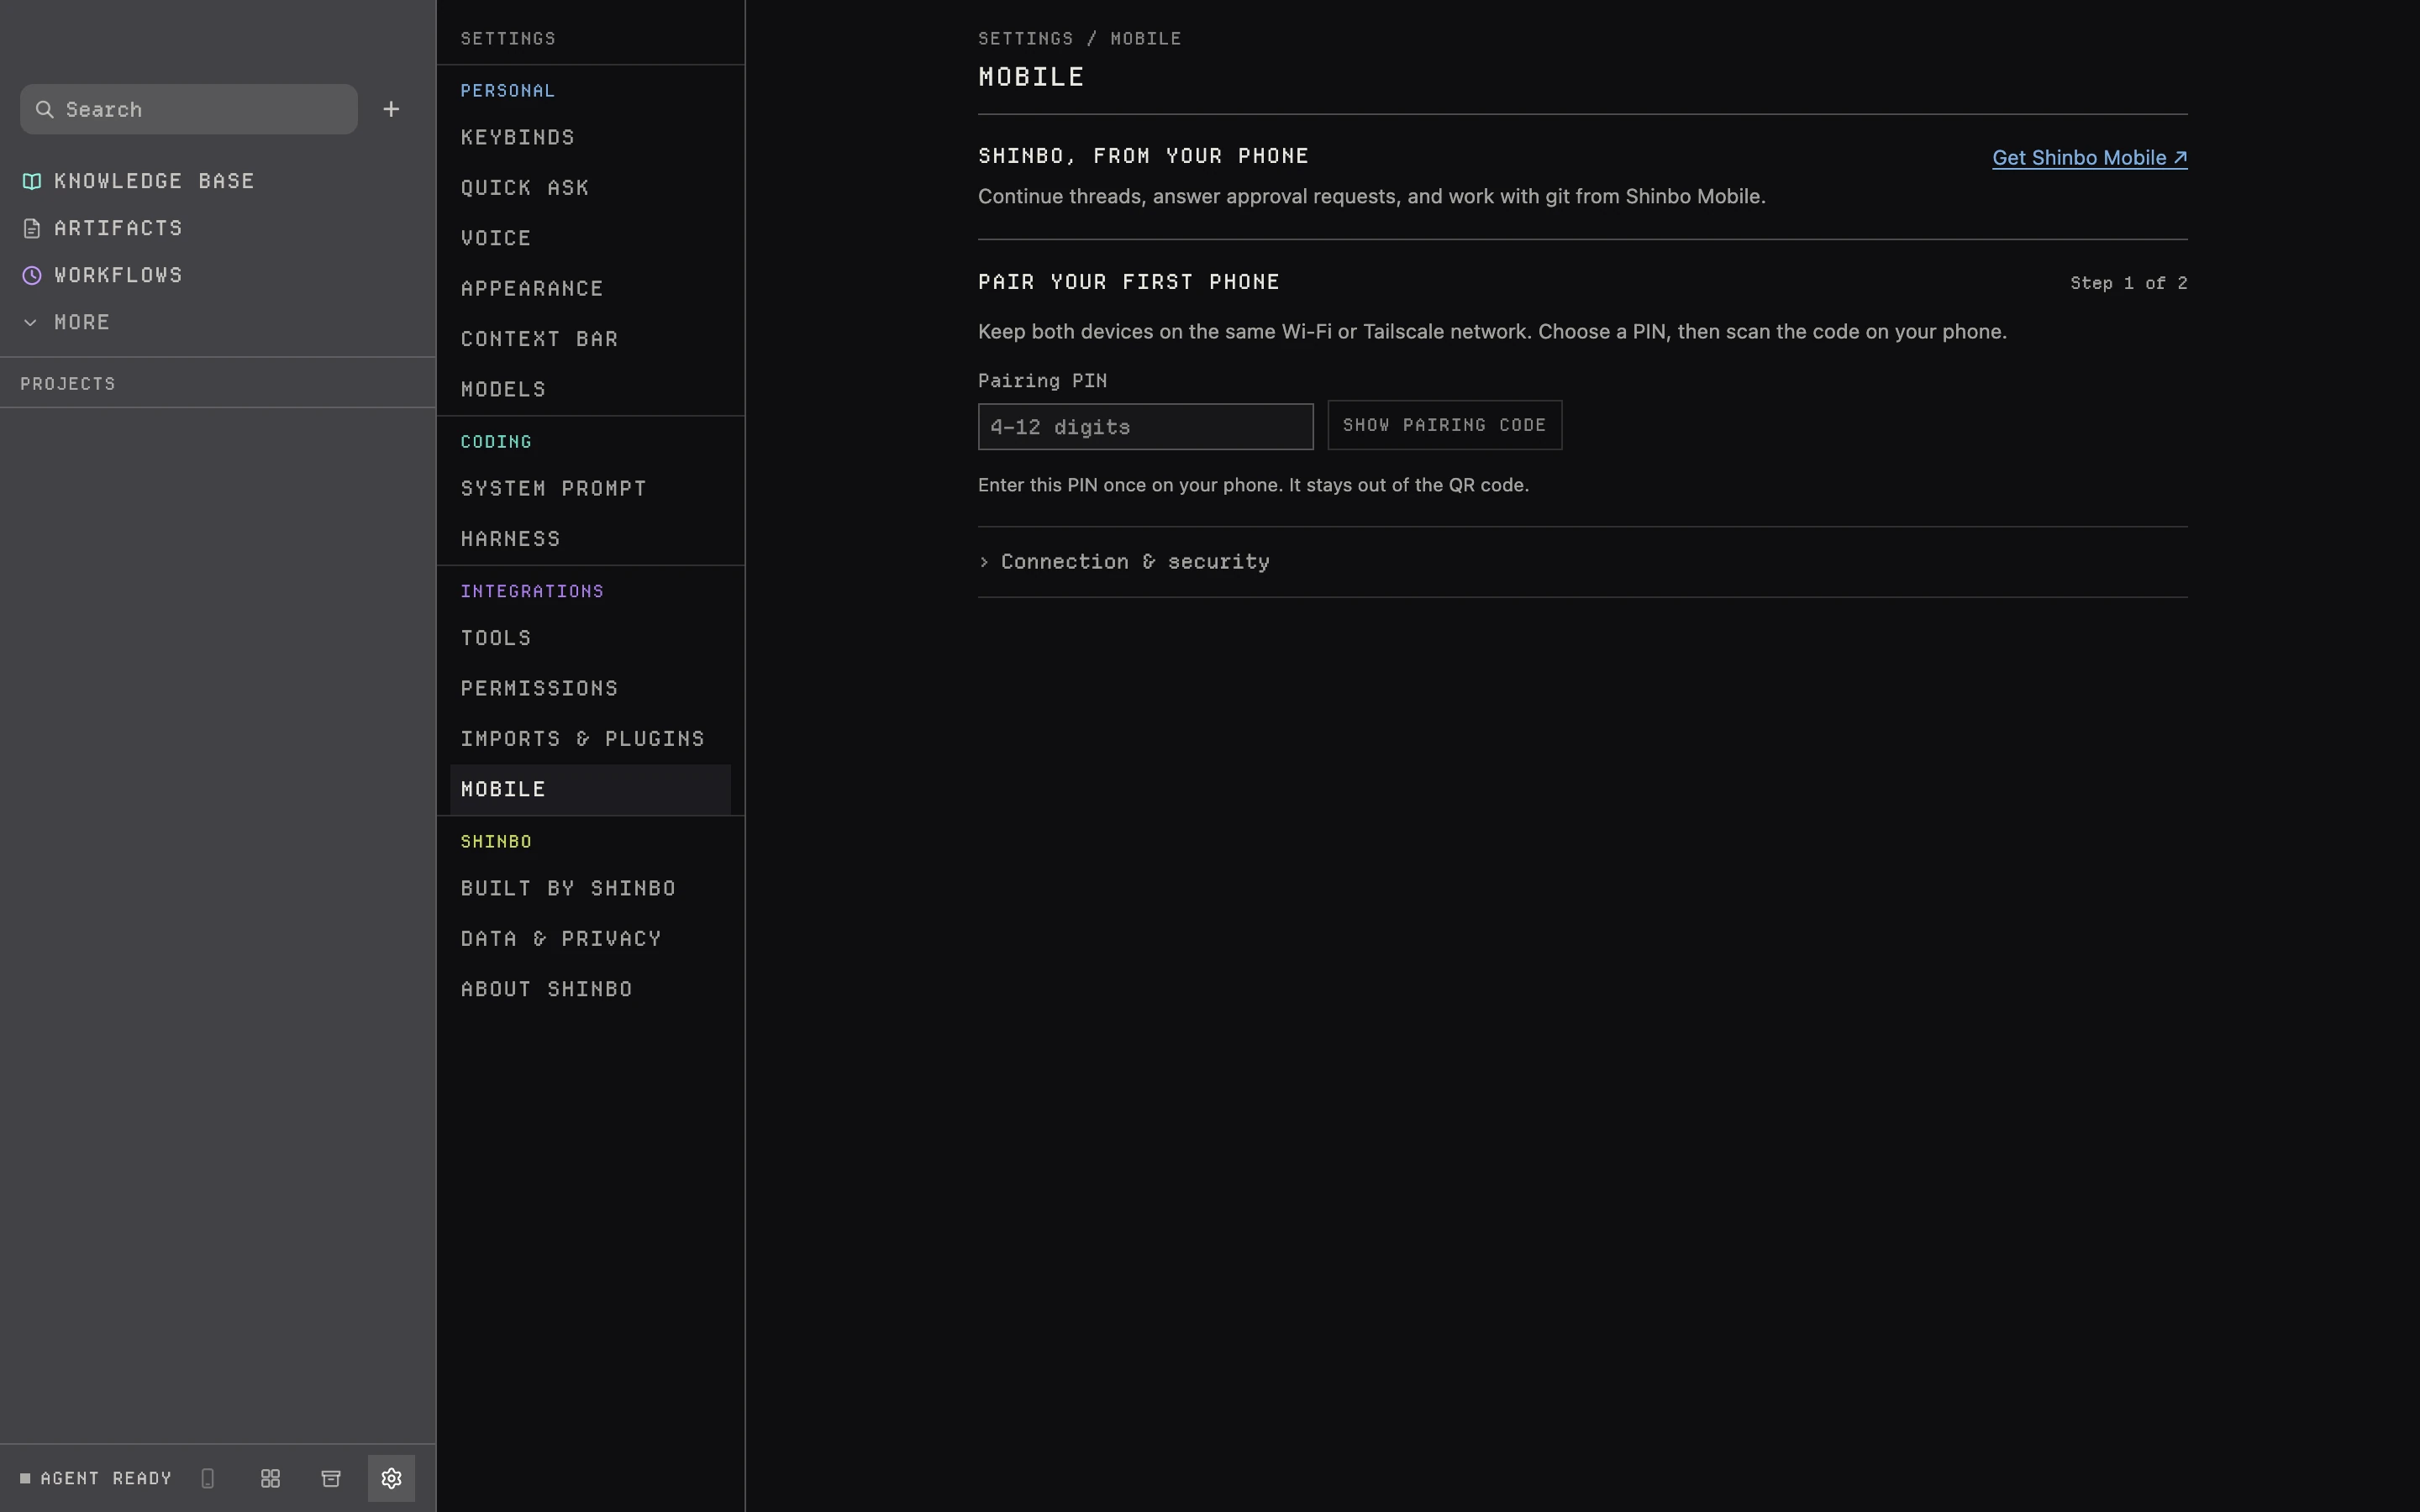This screenshot has height=1512, width=2420.
Task: Open Imports & Plugins settings
Action: [590, 739]
